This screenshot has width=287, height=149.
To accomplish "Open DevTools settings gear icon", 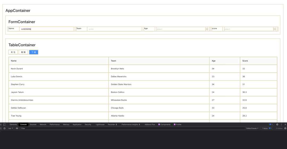I will click(x=277, y=124).
